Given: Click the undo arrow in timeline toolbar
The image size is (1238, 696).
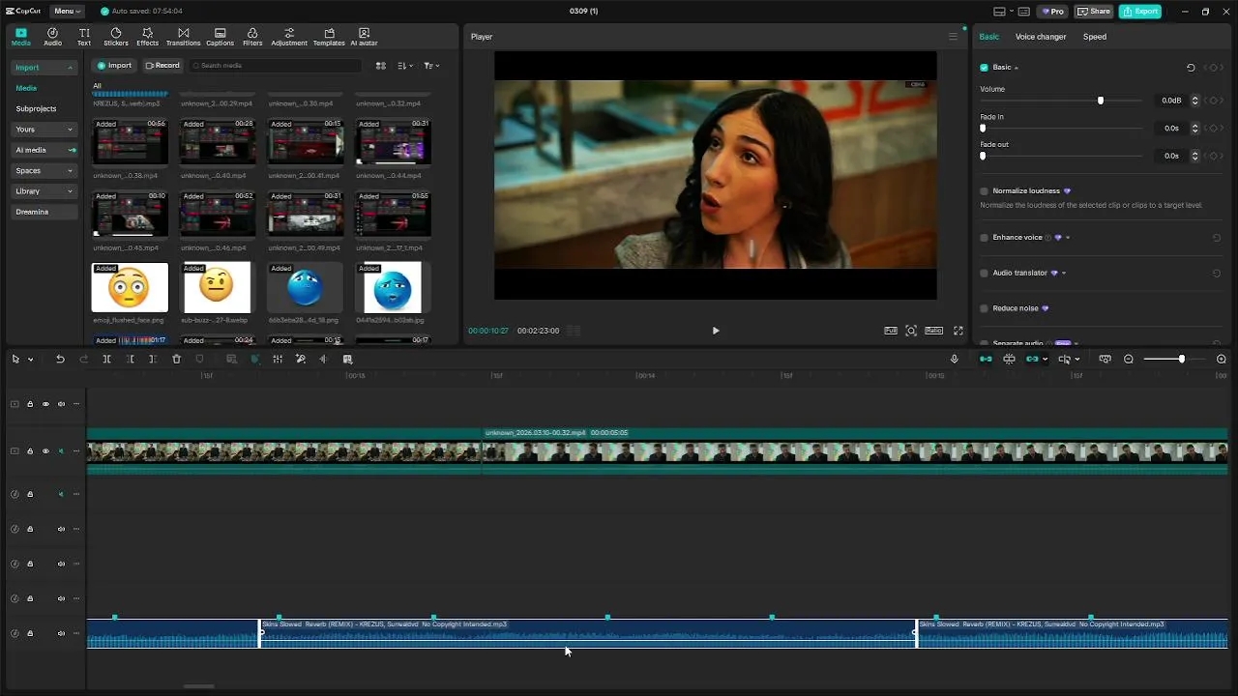Looking at the screenshot, I should (x=60, y=359).
